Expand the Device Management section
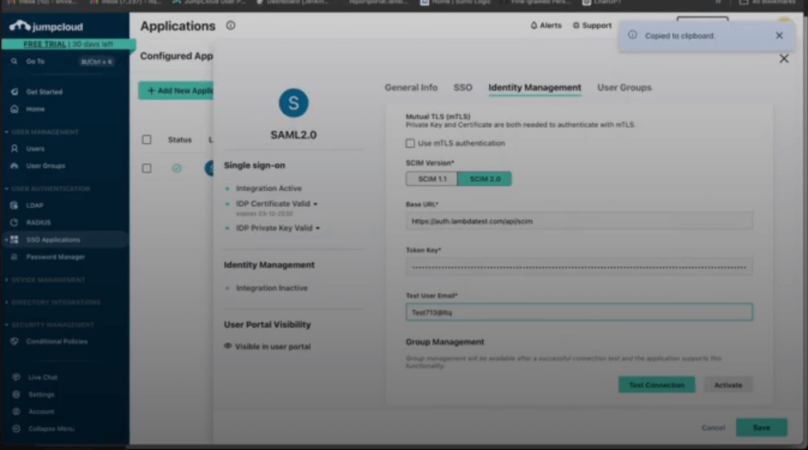This screenshot has height=450, width=808. tap(45, 280)
